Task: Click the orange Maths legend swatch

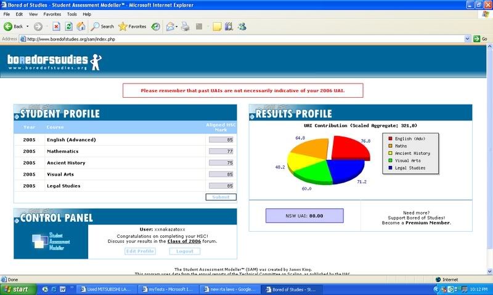Action: (x=390, y=146)
